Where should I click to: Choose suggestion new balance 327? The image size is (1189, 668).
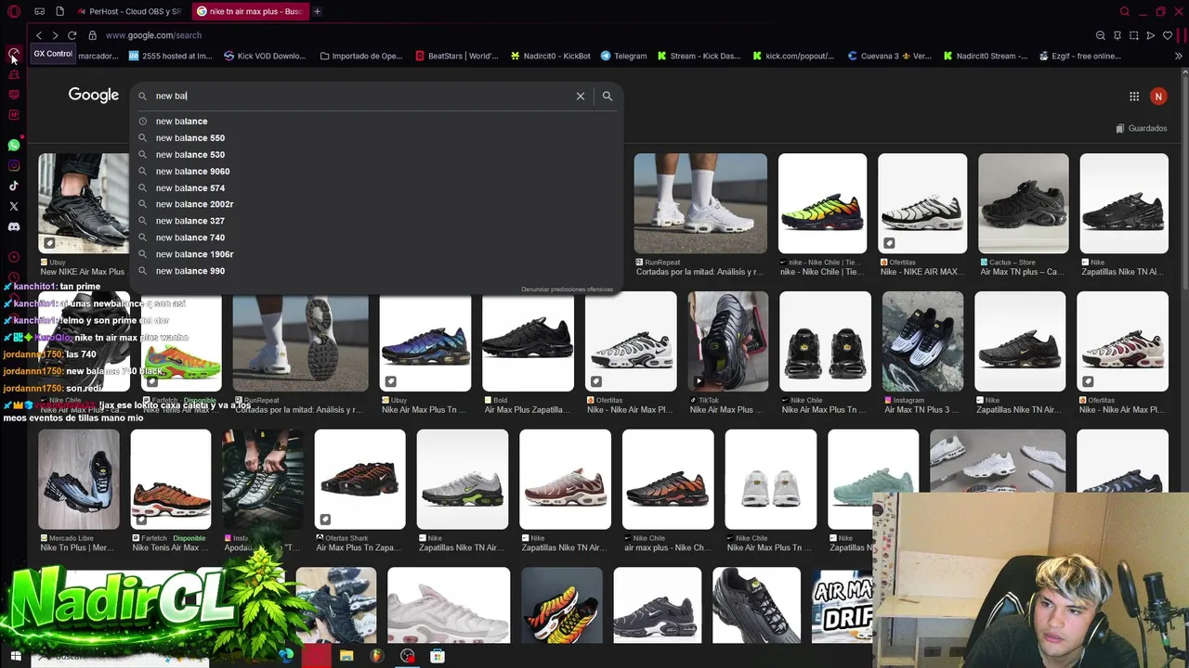click(376, 221)
